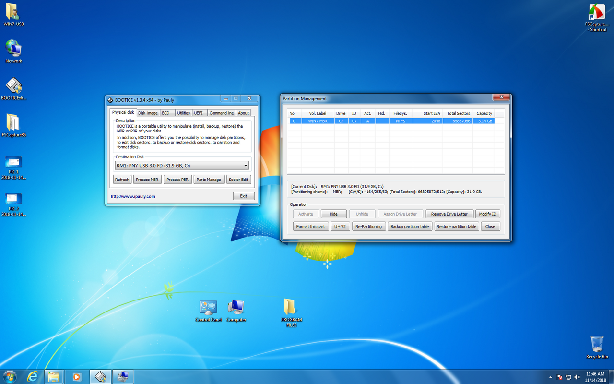Open Control Panel desktop icon
Viewport: 614px width, 384px height.
(208, 311)
